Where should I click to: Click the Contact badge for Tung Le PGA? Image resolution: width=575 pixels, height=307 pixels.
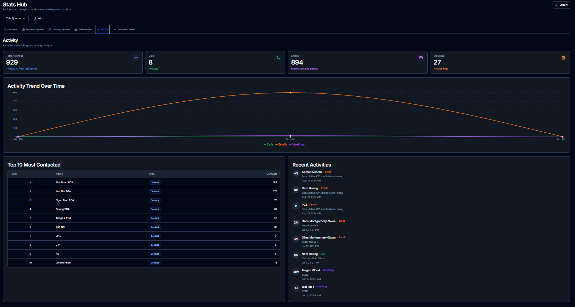155,218
